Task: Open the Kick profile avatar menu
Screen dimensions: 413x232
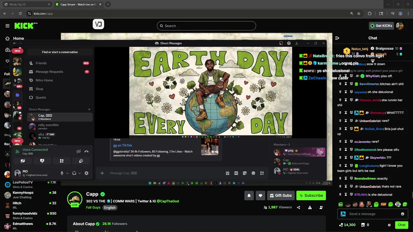Action: [x=400, y=26]
